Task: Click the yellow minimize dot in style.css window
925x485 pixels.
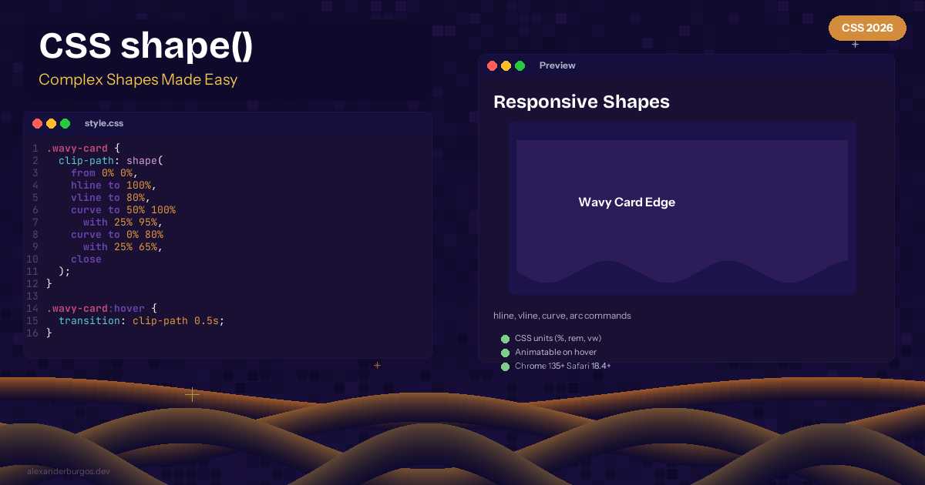Action: coord(51,123)
